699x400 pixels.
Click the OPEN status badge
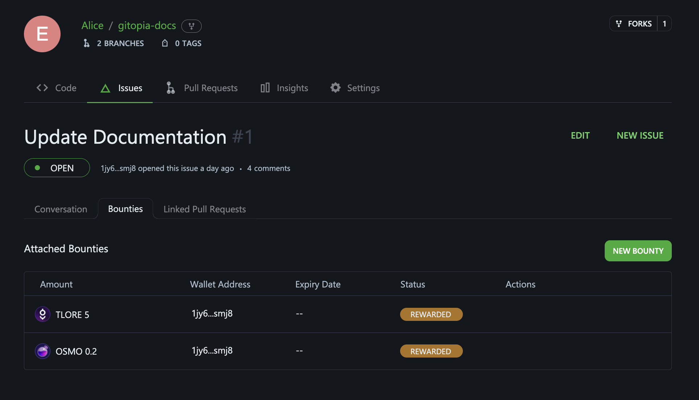pyautogui.click(x=57, y=168)
